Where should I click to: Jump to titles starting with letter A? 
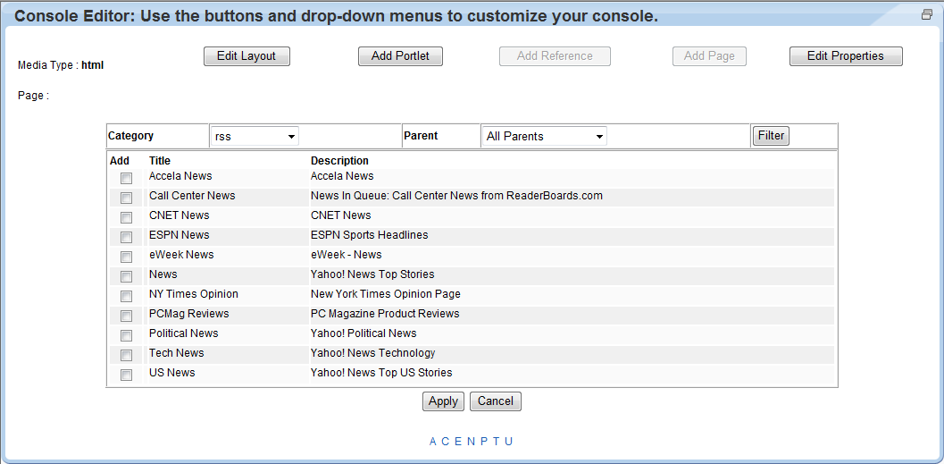coord(433,442)
